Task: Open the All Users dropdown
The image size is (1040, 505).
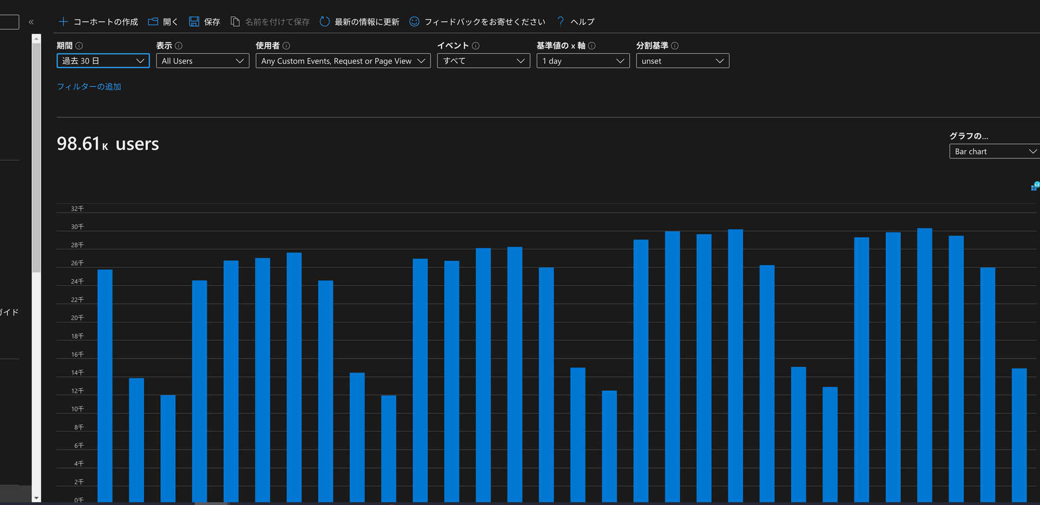Action: tap(203, 61)
